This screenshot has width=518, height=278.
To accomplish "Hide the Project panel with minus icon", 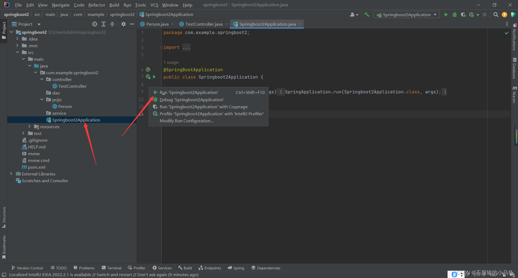I will tap(132, 24).
